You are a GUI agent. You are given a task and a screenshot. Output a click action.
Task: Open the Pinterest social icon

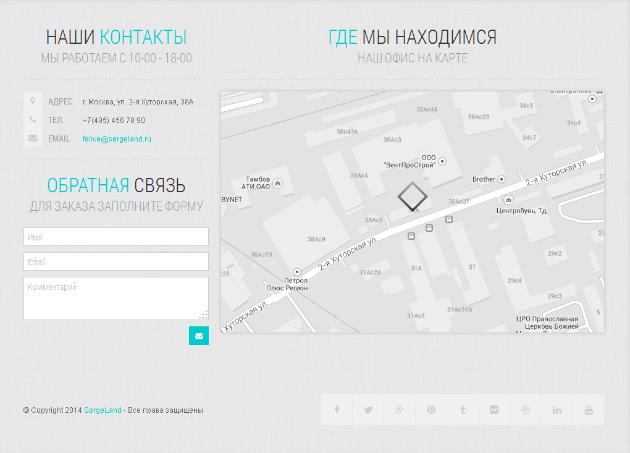(430, 410)
